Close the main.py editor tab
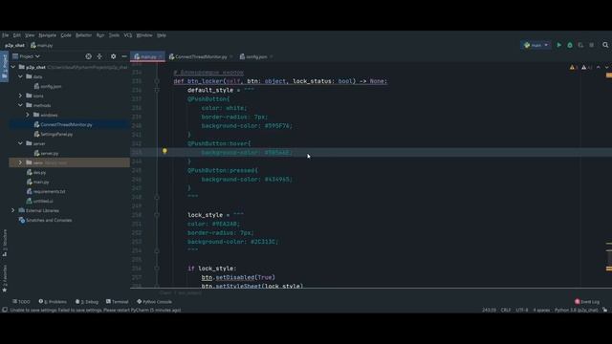Screen dimensions: 612x344 pos(161,57)
